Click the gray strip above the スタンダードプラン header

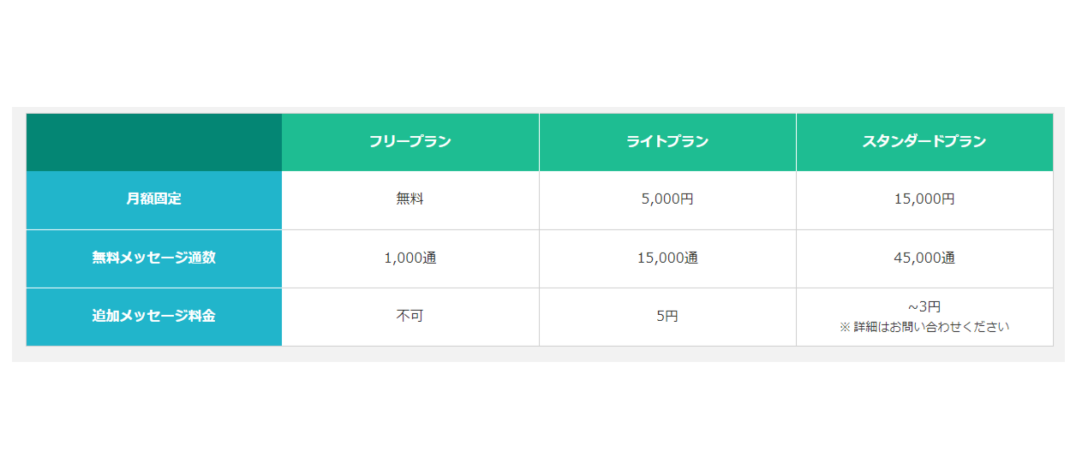tap(924, 110)
